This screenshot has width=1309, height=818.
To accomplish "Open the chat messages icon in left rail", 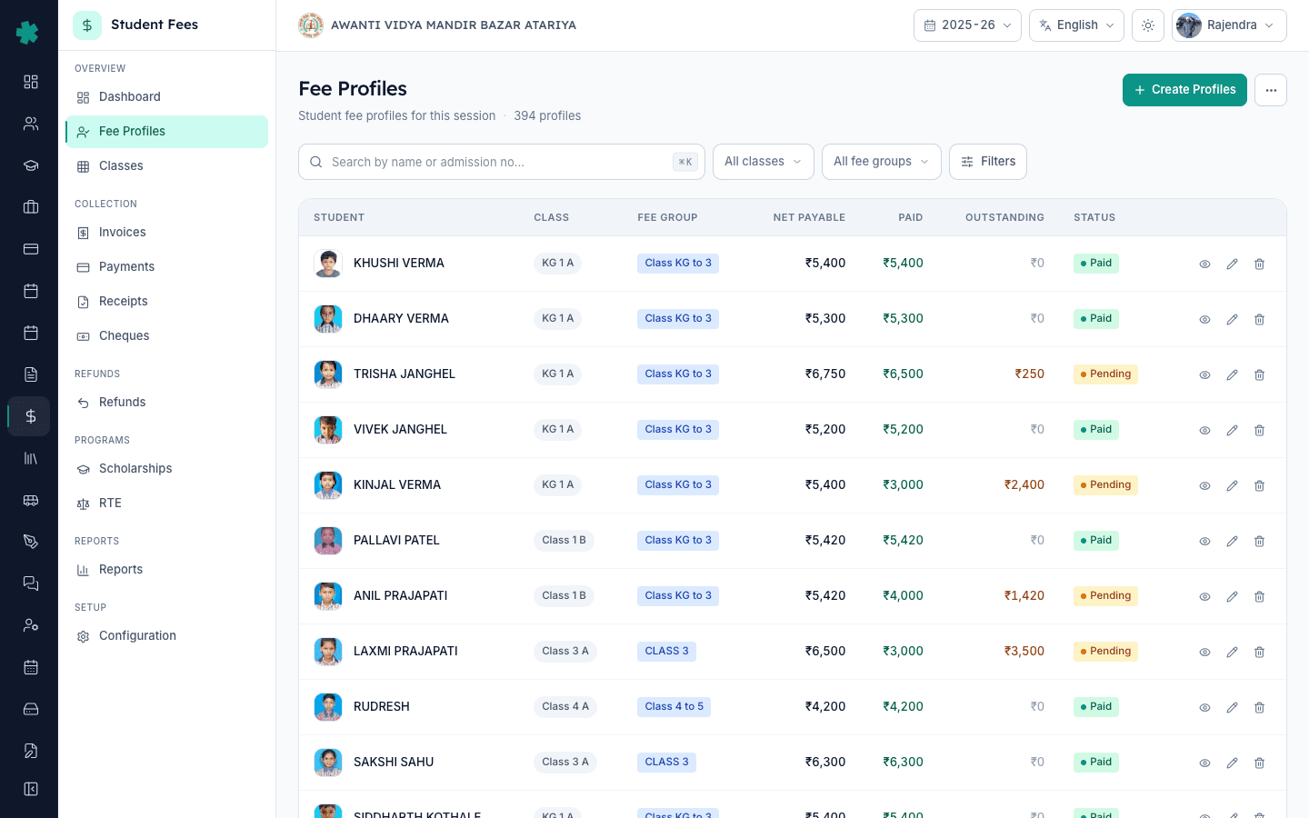I will (x=30, y=584).
